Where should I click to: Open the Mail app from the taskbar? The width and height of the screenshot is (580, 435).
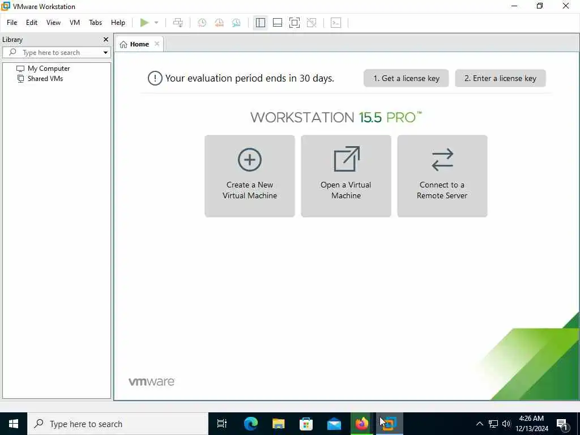click(334, 424)
